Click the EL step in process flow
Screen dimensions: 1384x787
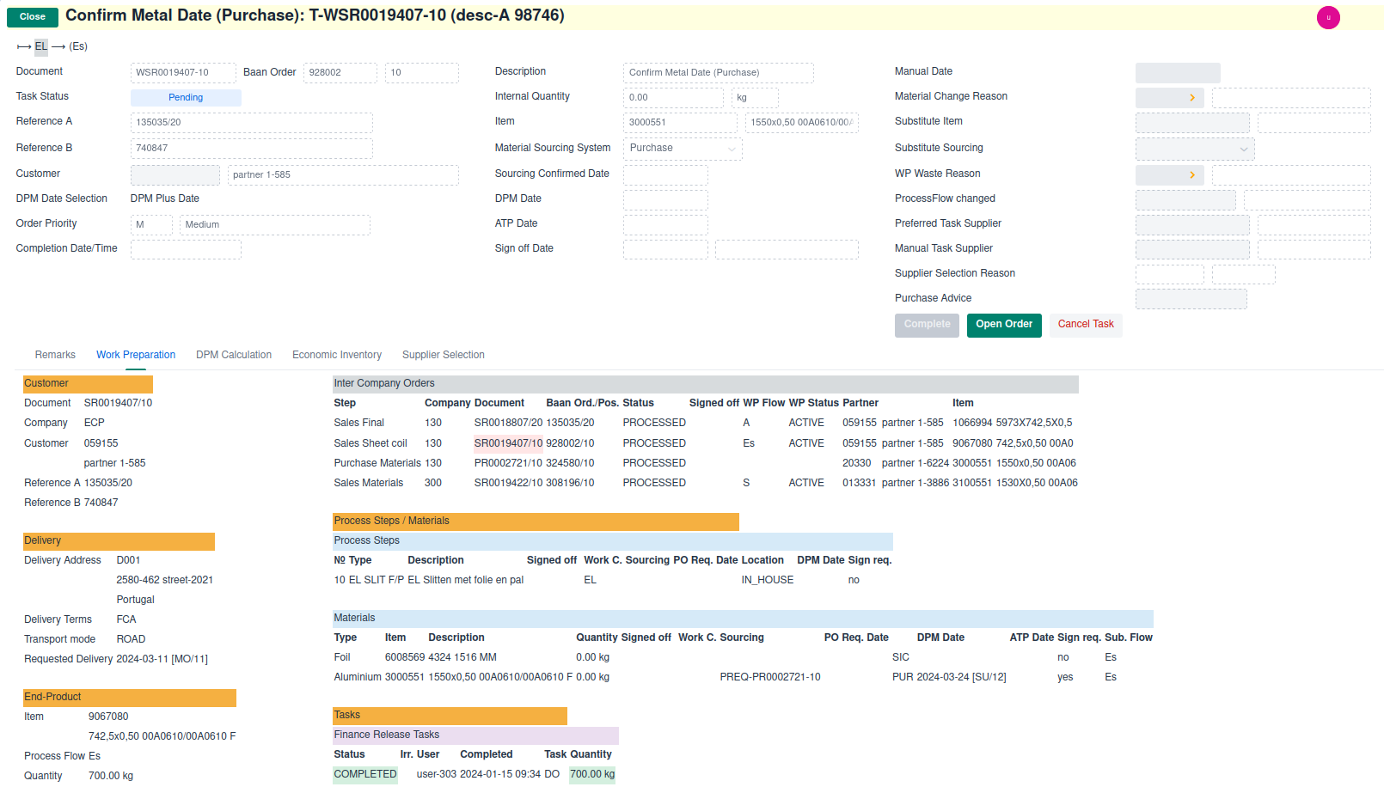tap(41, 46)
